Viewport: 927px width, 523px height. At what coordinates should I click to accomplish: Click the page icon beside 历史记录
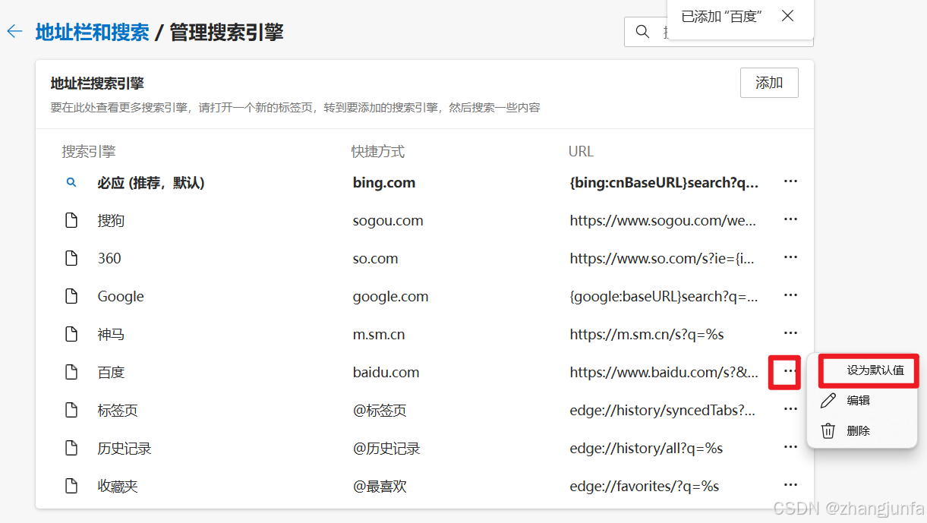pos(71,448)
